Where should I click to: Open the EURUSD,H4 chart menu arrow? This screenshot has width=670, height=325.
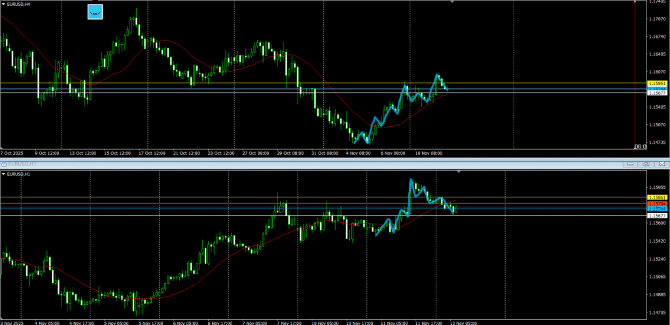click(4, 3)
